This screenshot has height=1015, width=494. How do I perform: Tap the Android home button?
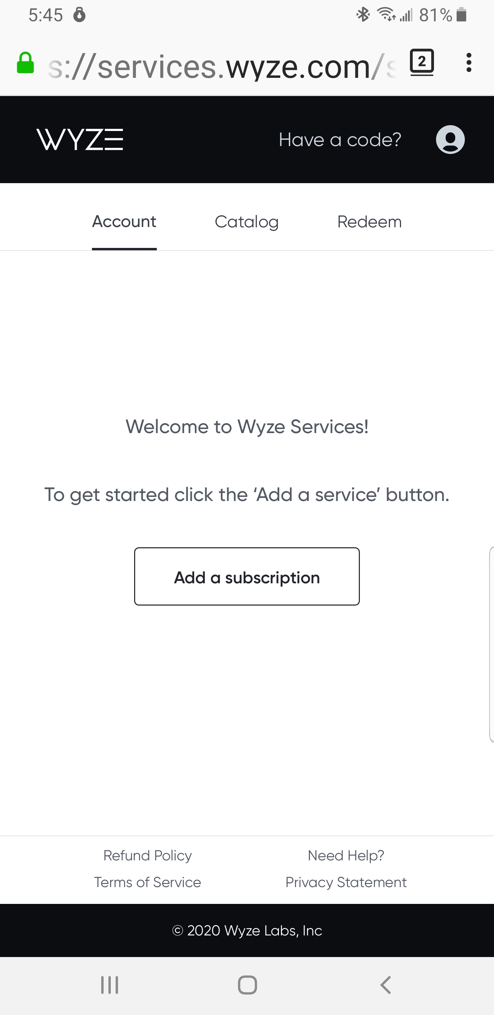pyautogui.click(x=247, y=985)
